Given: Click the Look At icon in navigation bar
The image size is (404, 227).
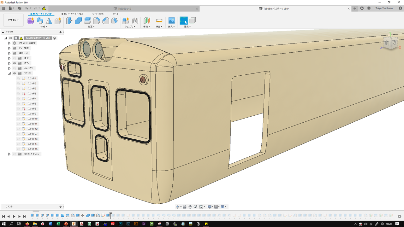Looking at the screenshot, I should (x=185, y=207).
